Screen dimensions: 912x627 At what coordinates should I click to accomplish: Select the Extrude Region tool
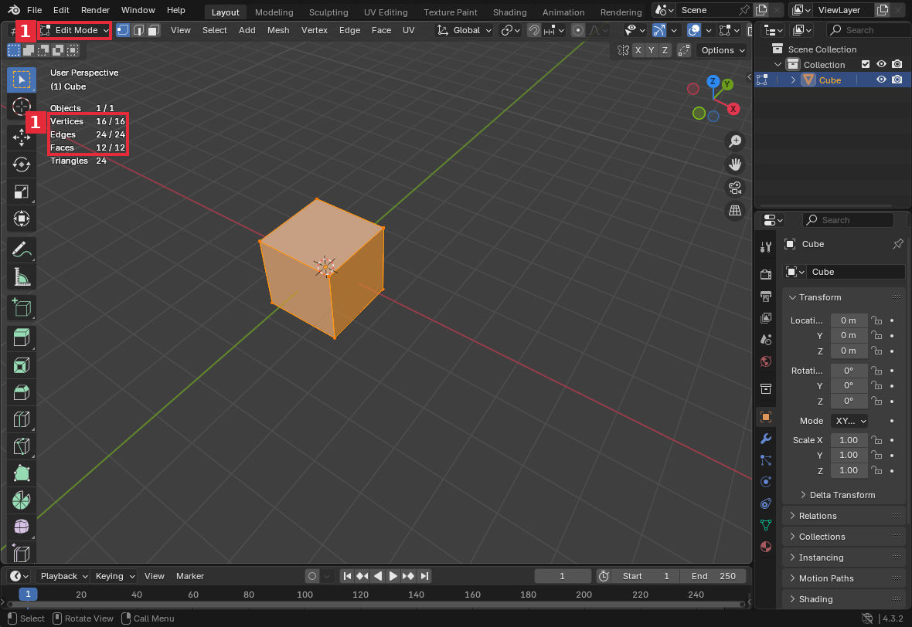(22, 337)
